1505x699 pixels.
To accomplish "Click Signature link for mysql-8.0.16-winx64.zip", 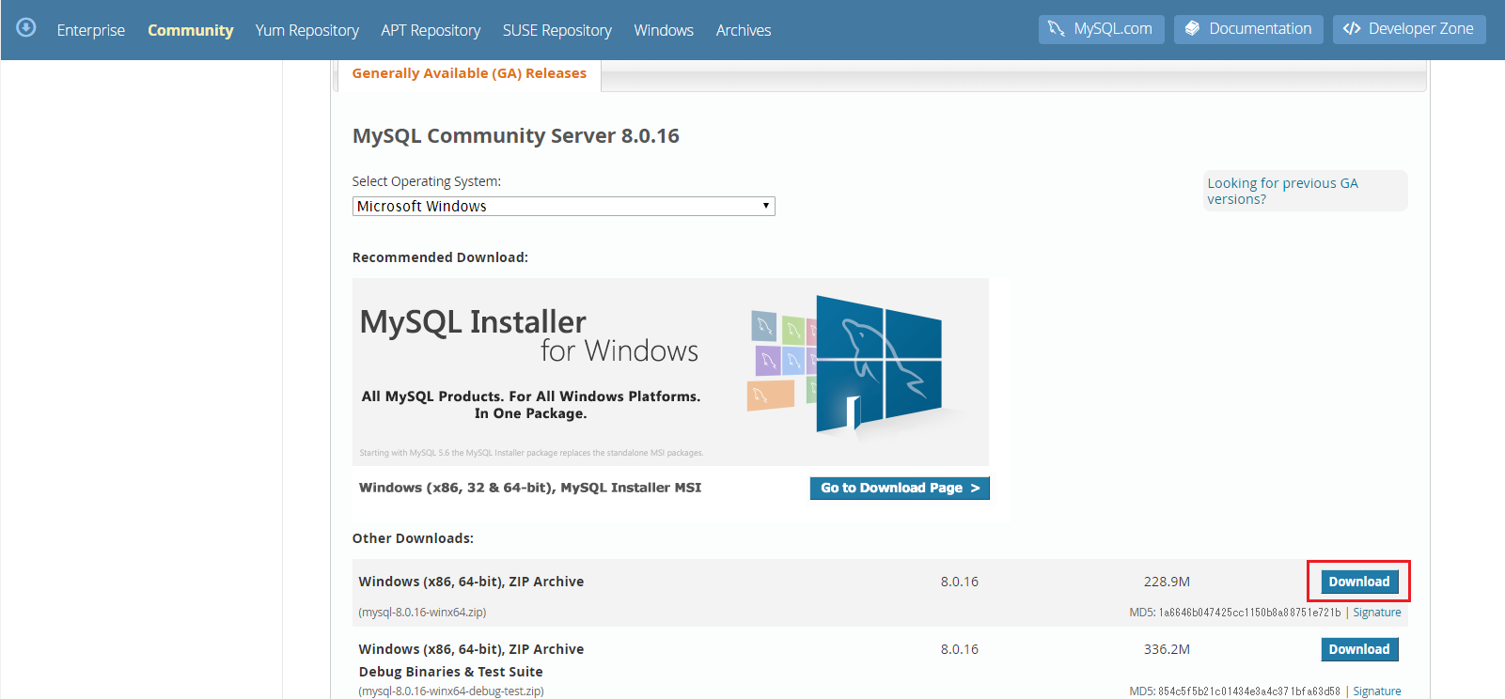I will (x=1376, y=613).
